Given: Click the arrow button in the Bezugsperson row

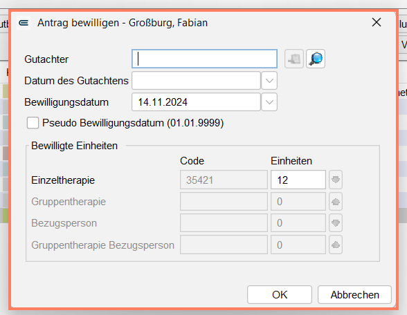Looking at the screenshot, I should [x=336, y=222].
